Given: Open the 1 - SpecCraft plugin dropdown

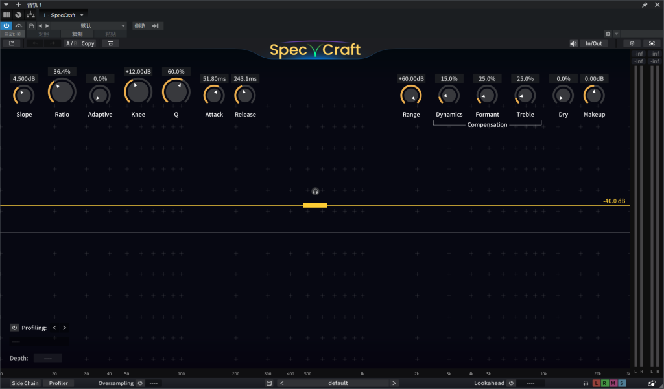Looking at the screenshot, I should pyautogui.click(x=64, y=15).
